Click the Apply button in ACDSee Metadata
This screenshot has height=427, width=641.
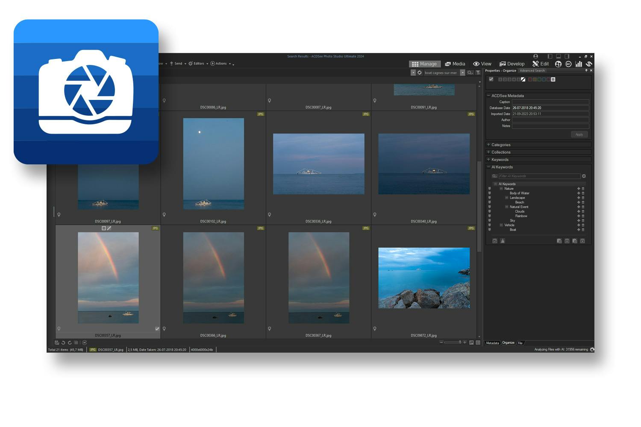(579, 135)
